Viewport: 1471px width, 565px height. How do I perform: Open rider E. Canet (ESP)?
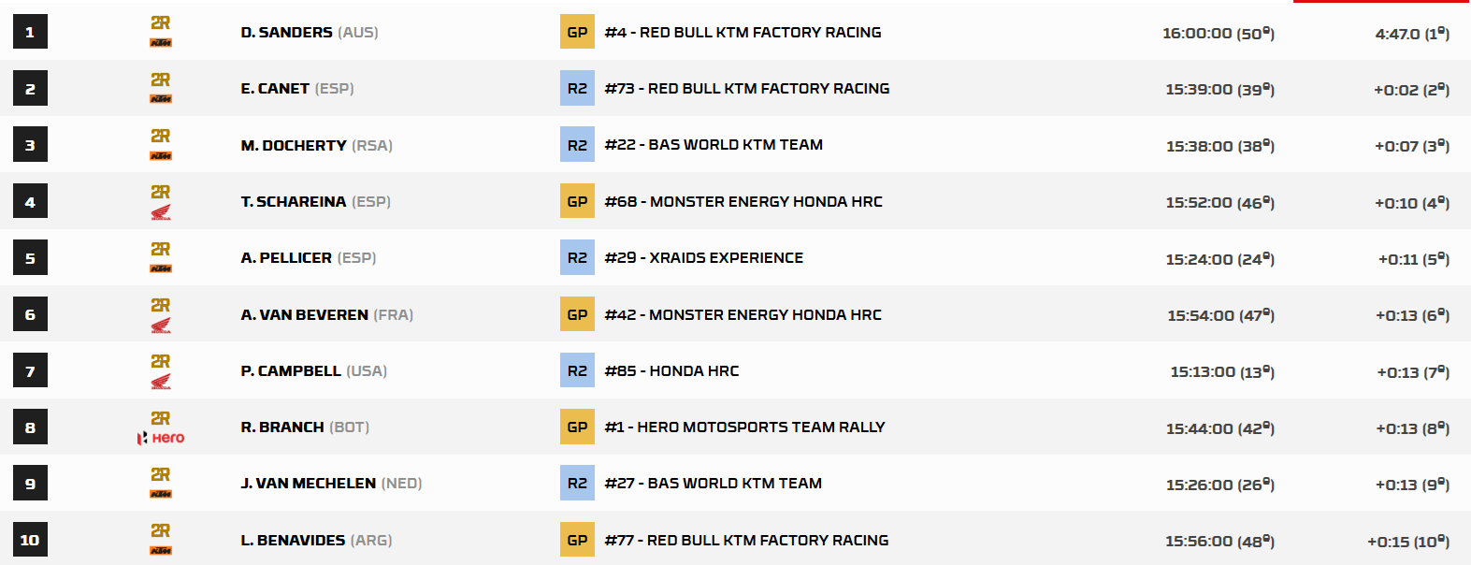coord(297,88)
